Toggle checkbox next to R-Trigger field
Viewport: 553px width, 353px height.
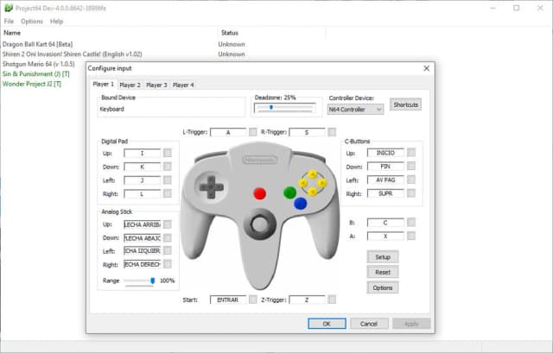(x=332, y=132)
